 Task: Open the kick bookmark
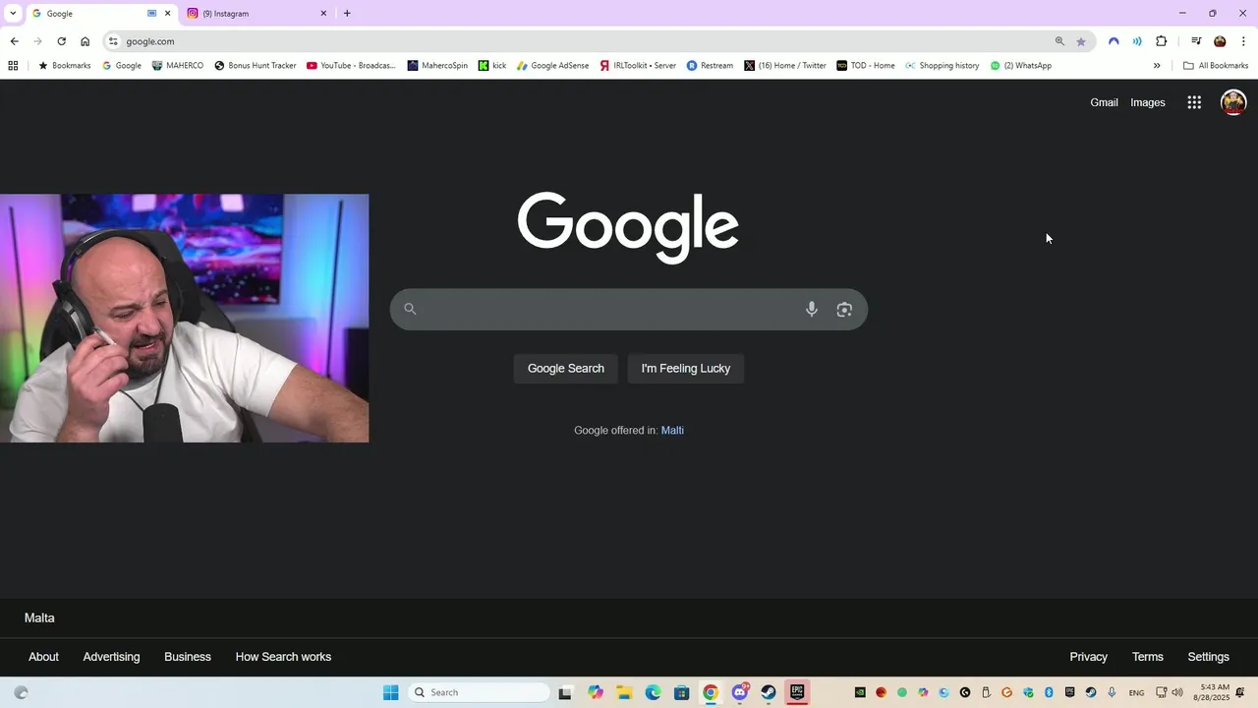coord(492,66)
